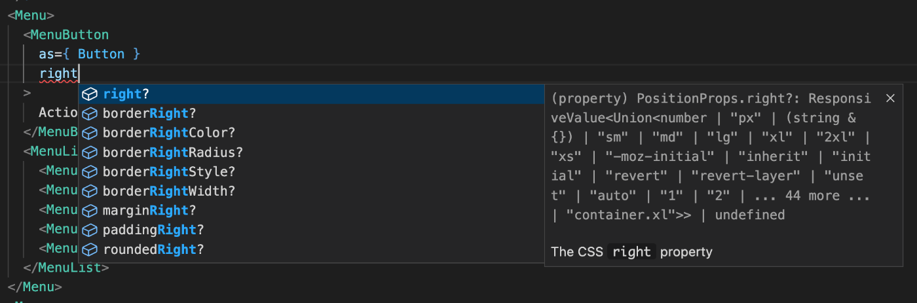The height and width of the screenshot is (303, 917).
Task: Select paddingRight? in the suggestion list
Action: pos(311,230)
